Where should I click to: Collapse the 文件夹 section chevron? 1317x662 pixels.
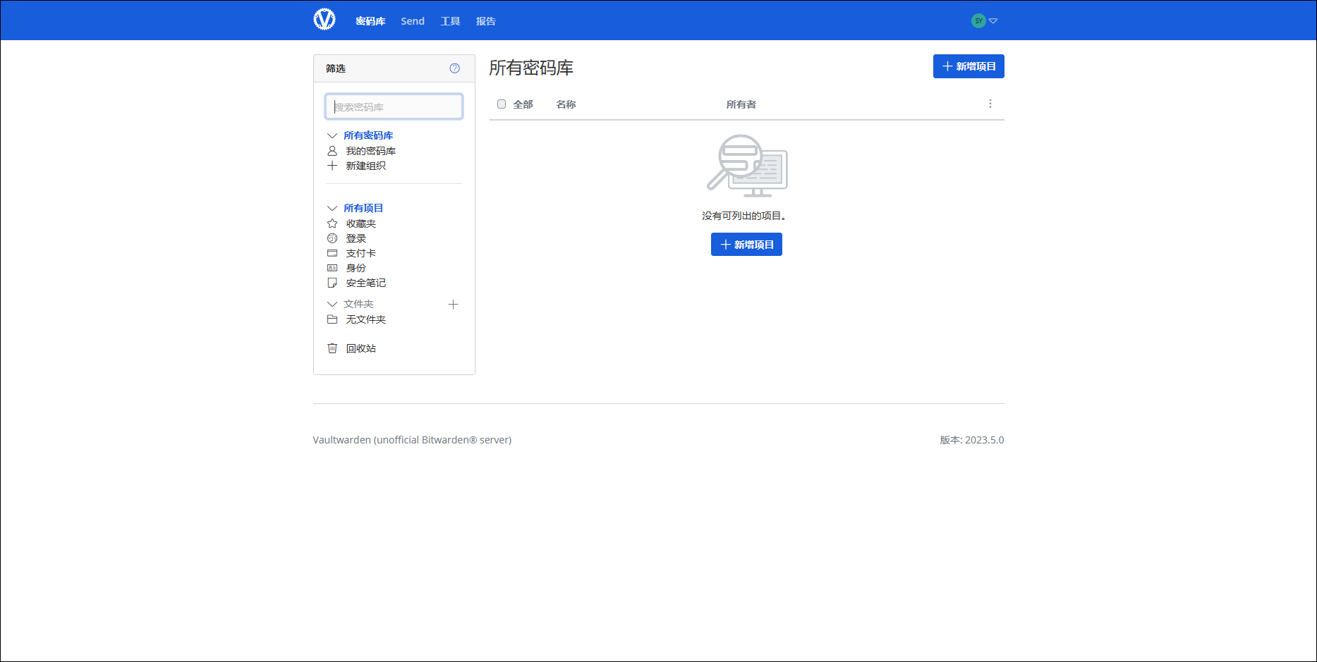coord(332,304)
